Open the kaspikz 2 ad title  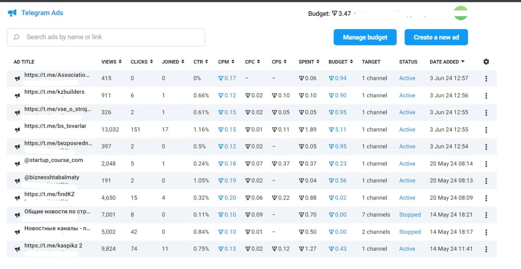(x=53, y=245)
